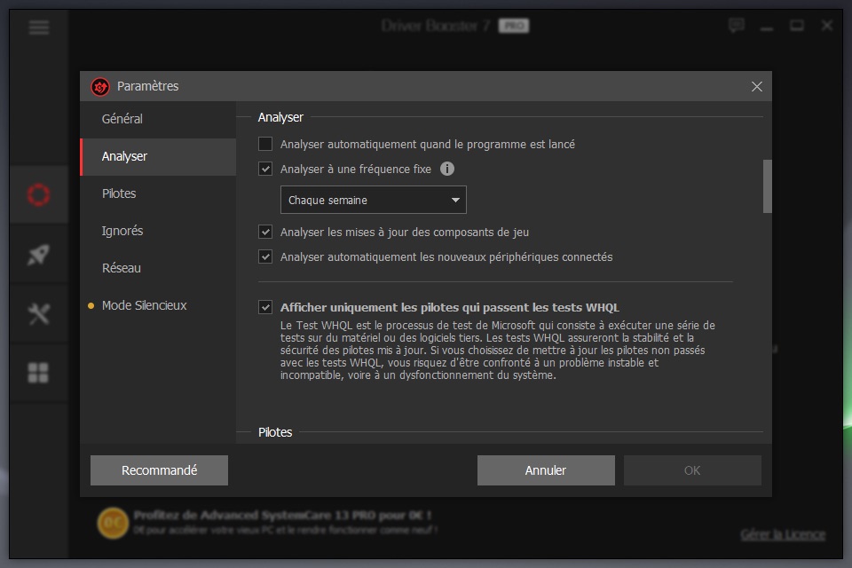Image resolution: width=852 pixels, height=568 pixels.
Task: Uncheck the WHQL-only drivers option
Action: [x=265, y=308]
